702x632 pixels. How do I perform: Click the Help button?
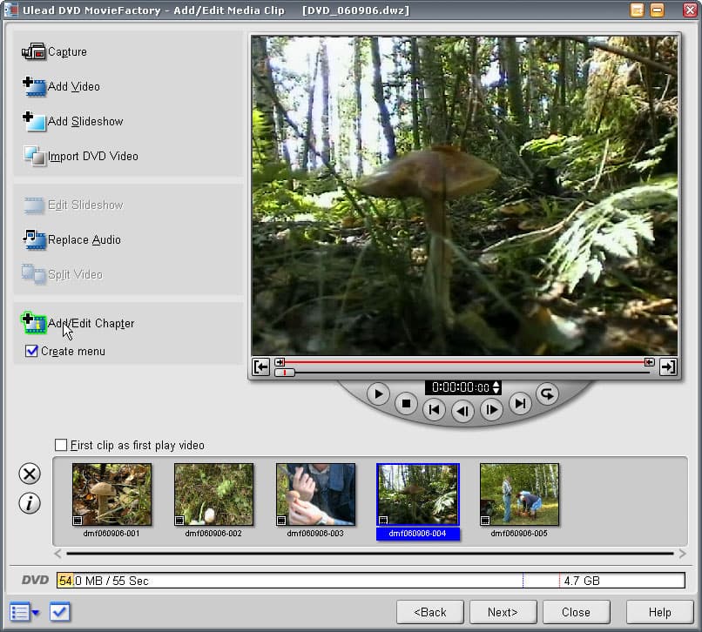point(659,612)
